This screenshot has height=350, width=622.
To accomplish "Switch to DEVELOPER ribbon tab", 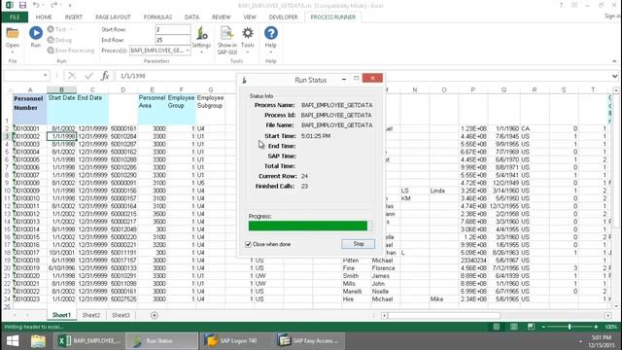I will [283, 17].
